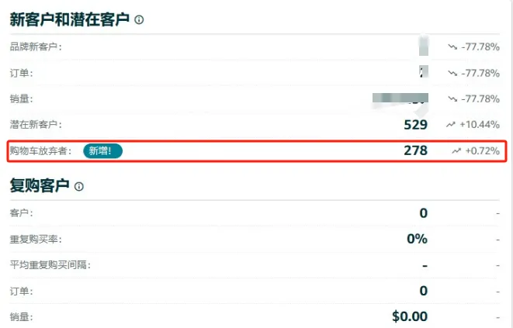
Task: Click the 0% repeat purchase rate value
Action: (x=417, y=239)
